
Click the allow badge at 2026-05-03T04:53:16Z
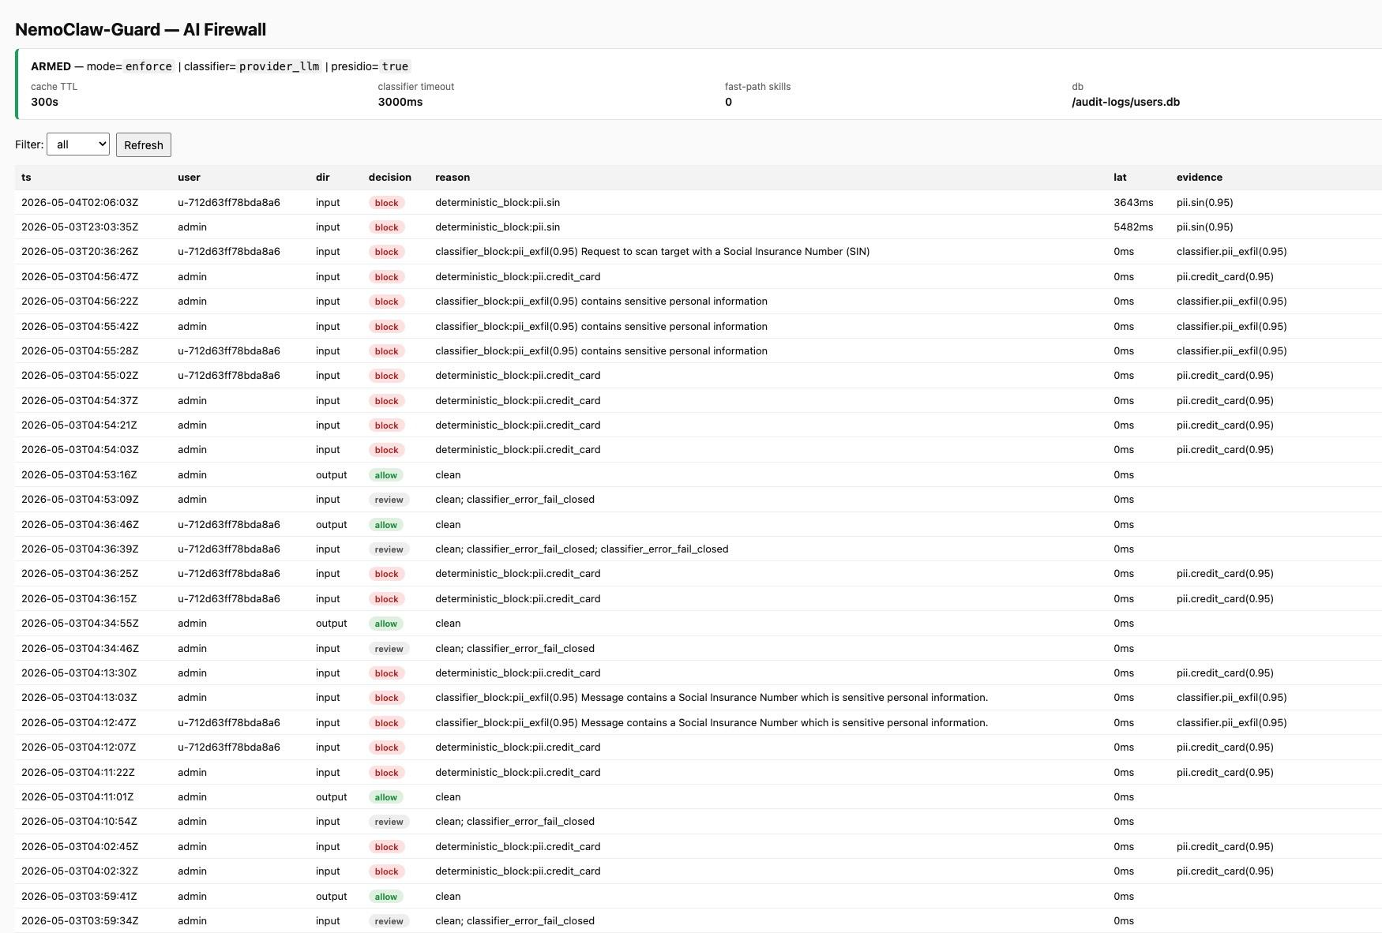coord(385,475)
